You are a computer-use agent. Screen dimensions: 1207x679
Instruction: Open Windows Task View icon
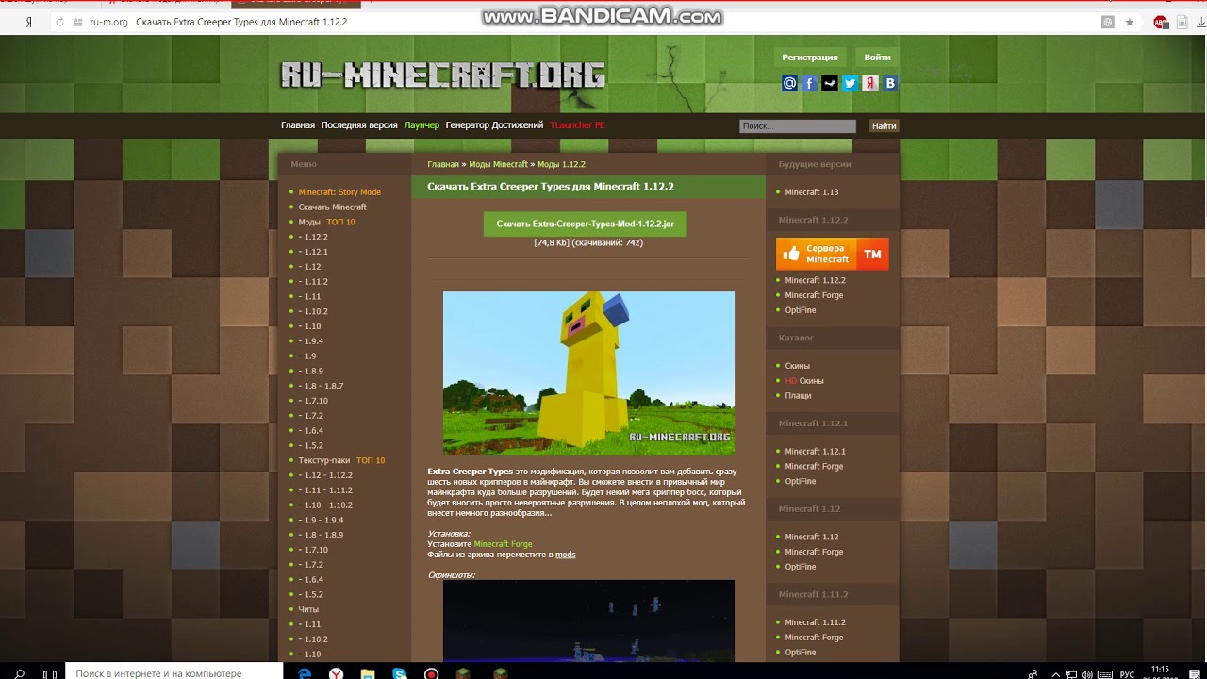[x=50, y=673]
